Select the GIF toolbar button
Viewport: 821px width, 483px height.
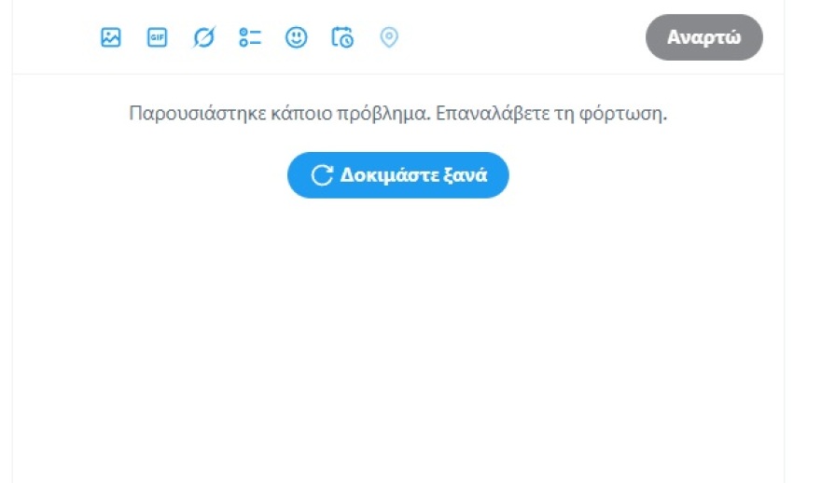coord(157,37)
